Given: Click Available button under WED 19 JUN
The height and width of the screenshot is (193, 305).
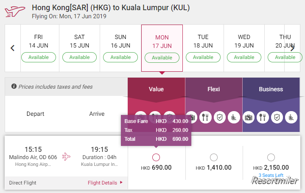Looking at the screenshot, I should [x=244, y=57].
